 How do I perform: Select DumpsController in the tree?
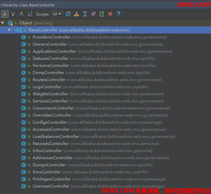click(x=105, y=165)
